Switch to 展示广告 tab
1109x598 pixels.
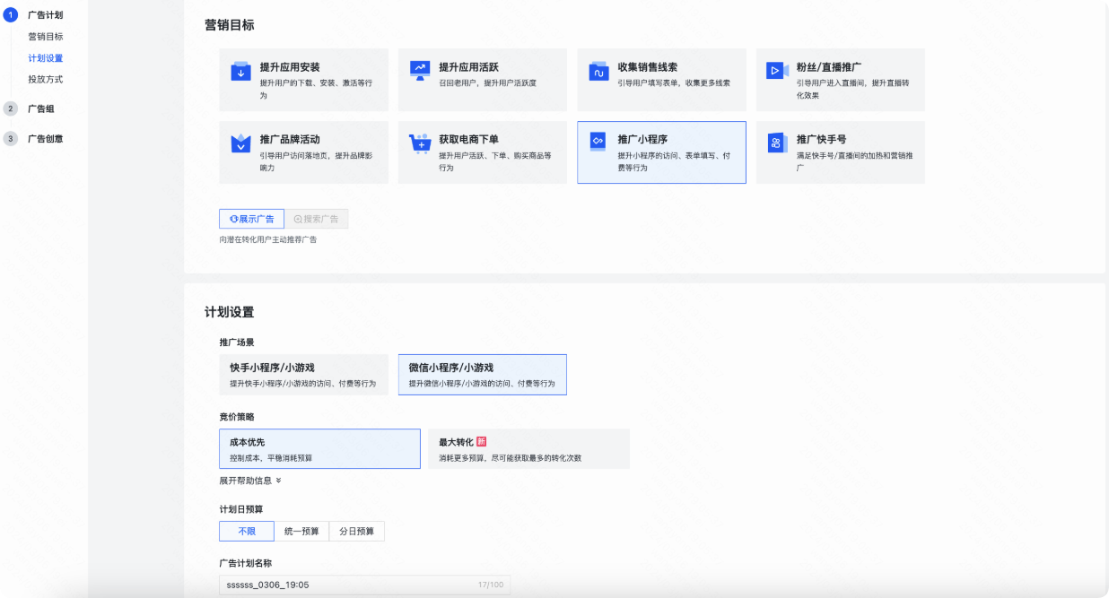pyautogui.click(x=251, y=219)
